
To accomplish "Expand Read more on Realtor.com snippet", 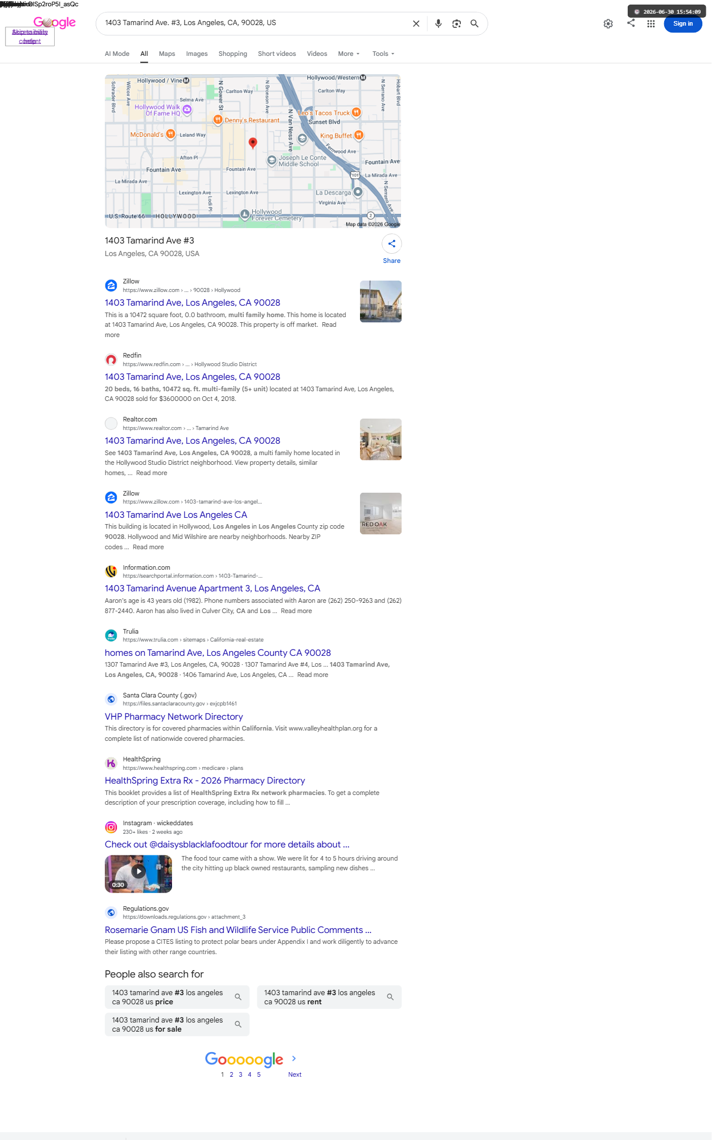I will pyautogui.click(x=152, y=473).
